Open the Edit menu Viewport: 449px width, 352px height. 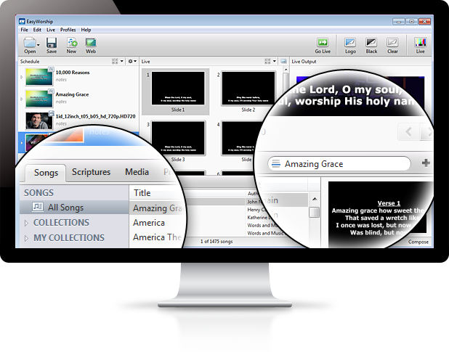point(37,30)
